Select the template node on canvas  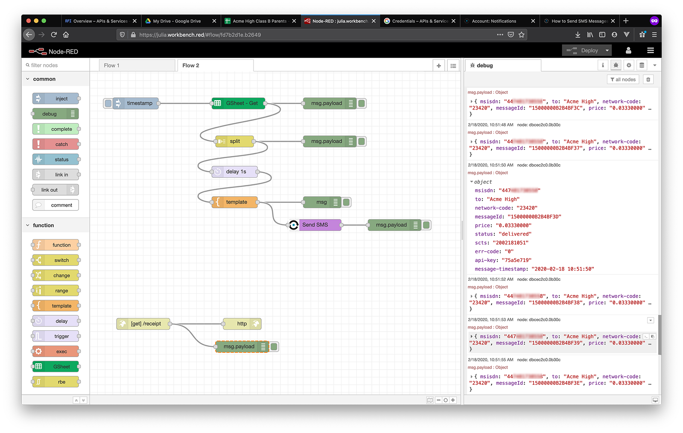pyautogui.click(x=235, y=202)
